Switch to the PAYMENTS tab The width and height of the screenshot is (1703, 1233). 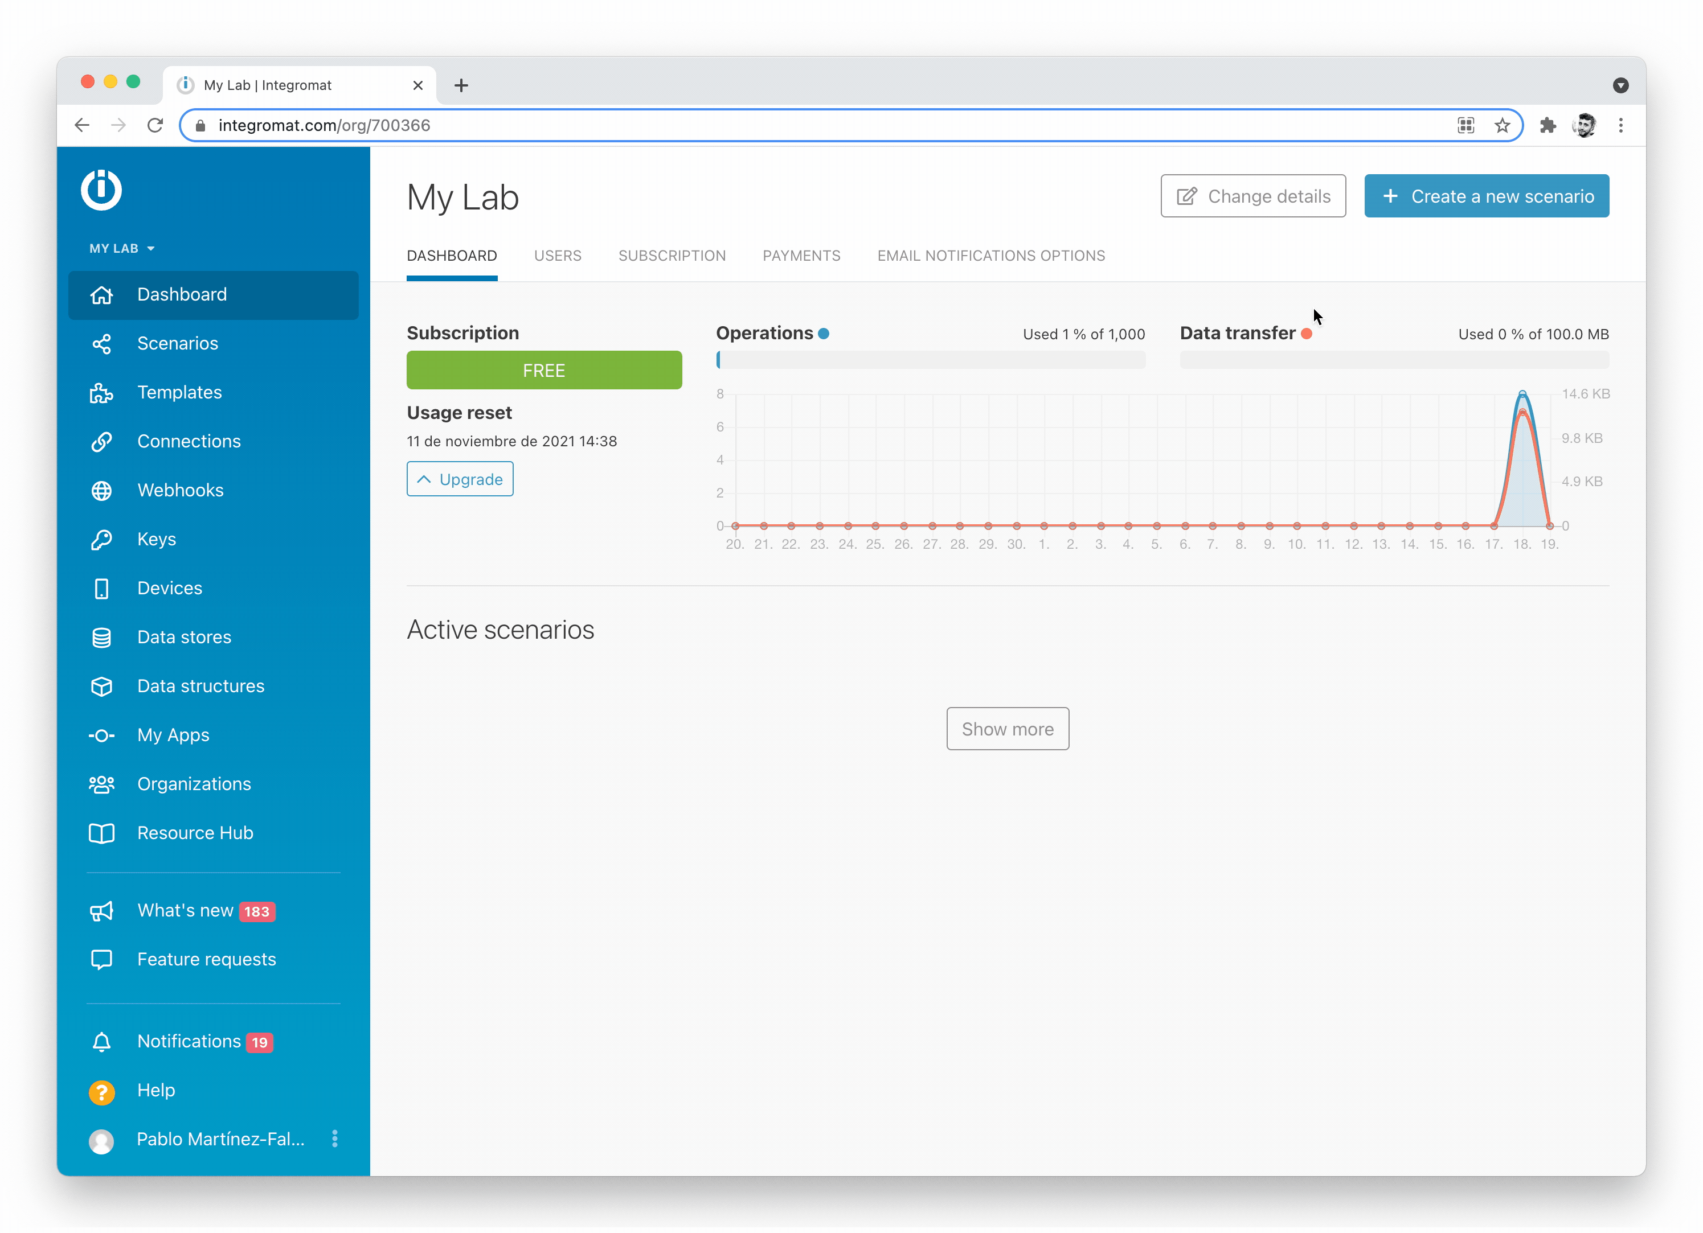tap(801, 256)
